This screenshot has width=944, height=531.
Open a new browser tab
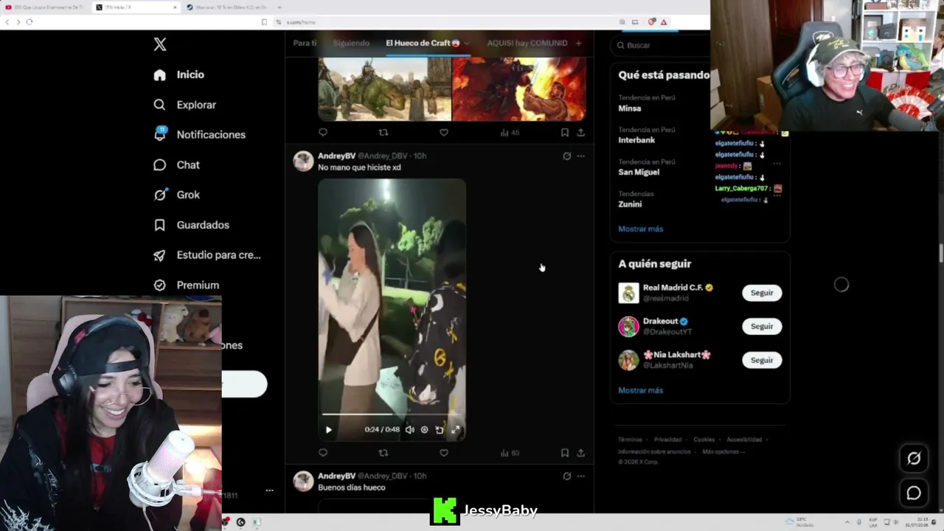(x=279, y=7)
